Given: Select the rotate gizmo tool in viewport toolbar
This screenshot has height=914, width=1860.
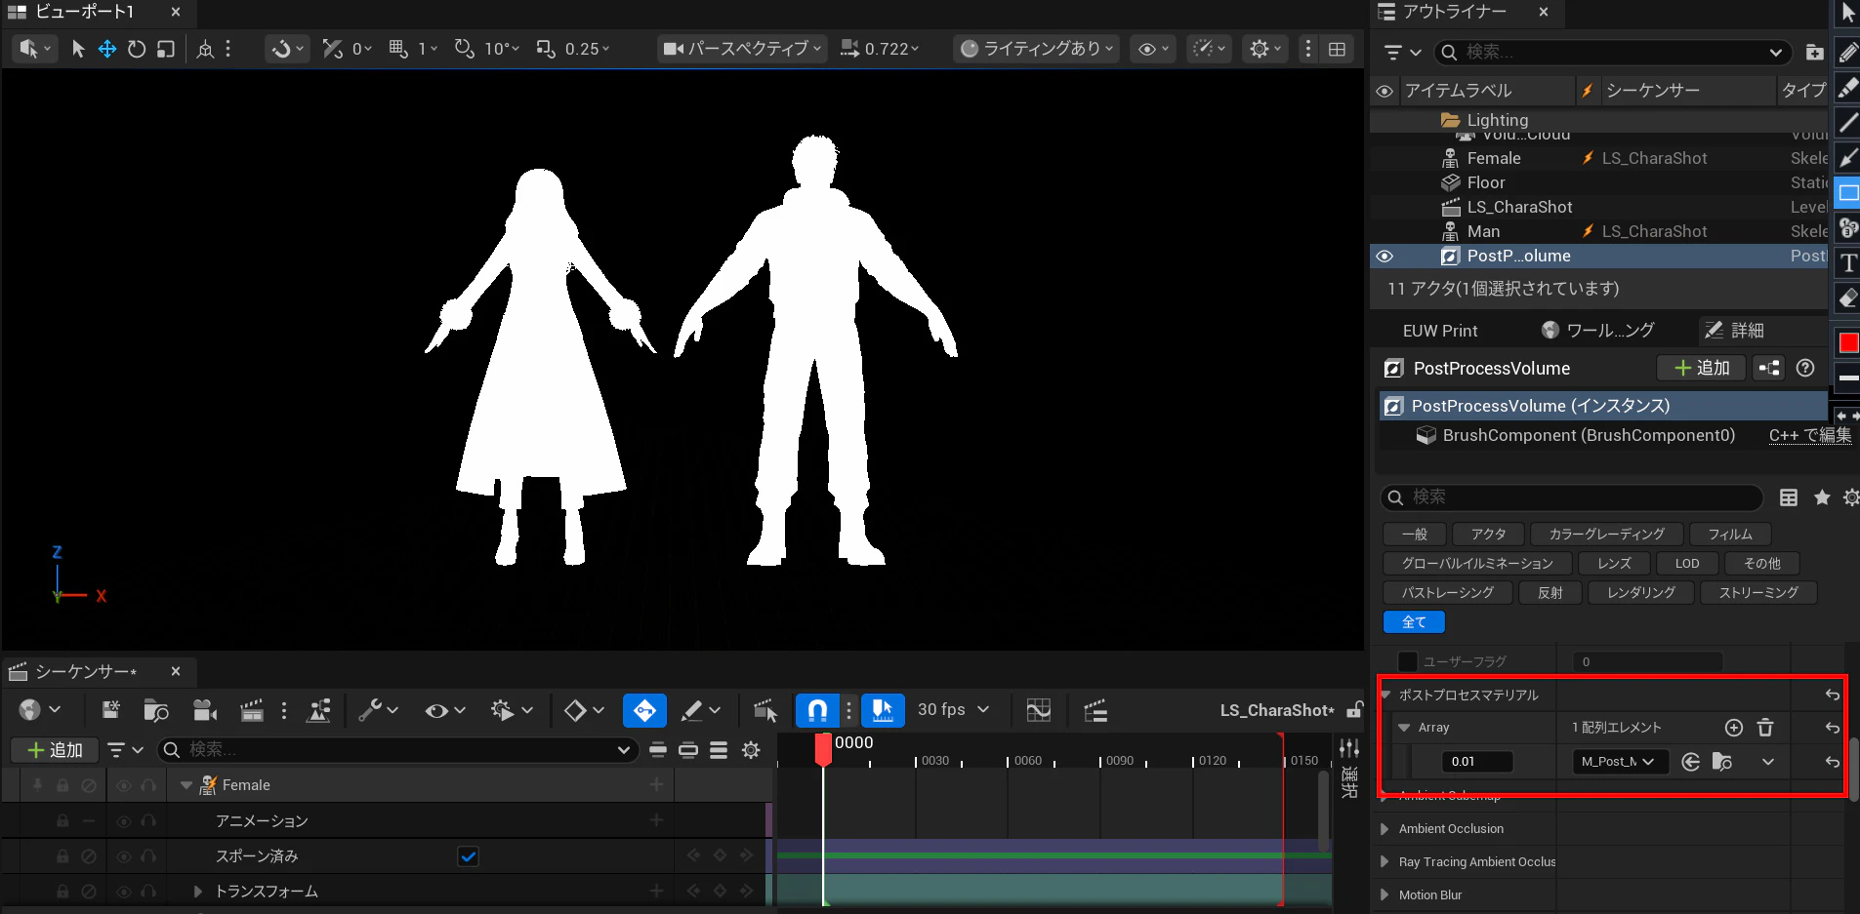Looking at the screenshot, I should pyautogui.click(x=137, y=49).
